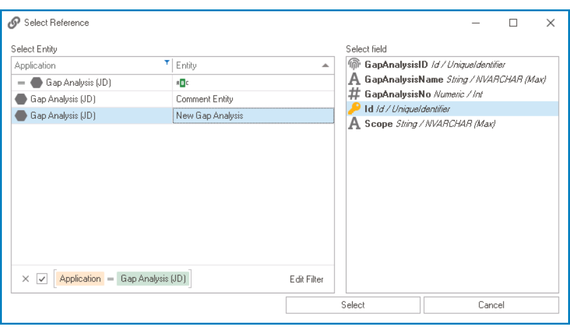
Task: Open the Edit Filter link
Action: 306,279
